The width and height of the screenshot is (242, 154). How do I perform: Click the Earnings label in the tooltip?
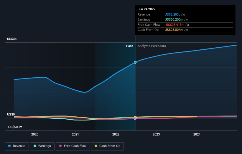pyautogui.click(x=144, y=19)
